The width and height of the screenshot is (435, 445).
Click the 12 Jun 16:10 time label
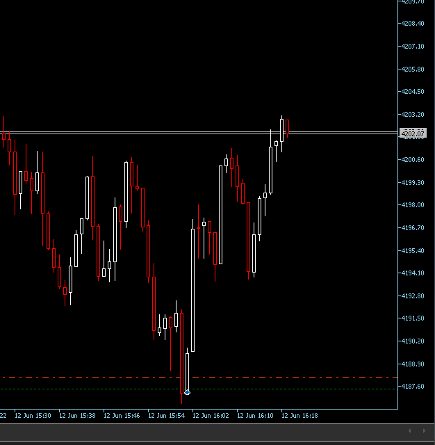(255, 416)
